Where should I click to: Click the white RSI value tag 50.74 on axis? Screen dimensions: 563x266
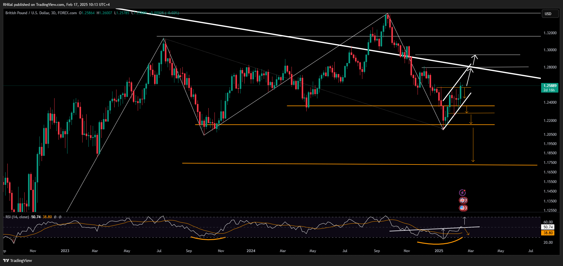pos(548,227)
